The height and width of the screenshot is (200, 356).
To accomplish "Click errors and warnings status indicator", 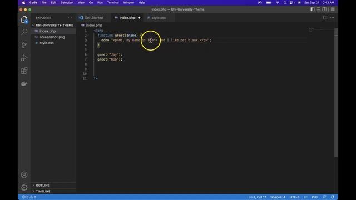I will (29, 197).
